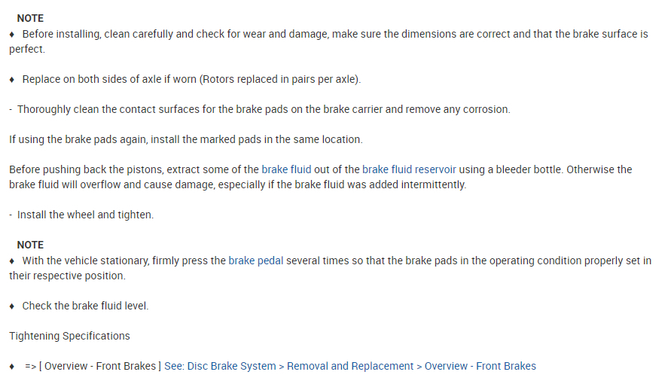This screenshot has width=671, height=384.
Task: Open the final blue "Overview - Front Brakes" link
Action: coord(480,367)
